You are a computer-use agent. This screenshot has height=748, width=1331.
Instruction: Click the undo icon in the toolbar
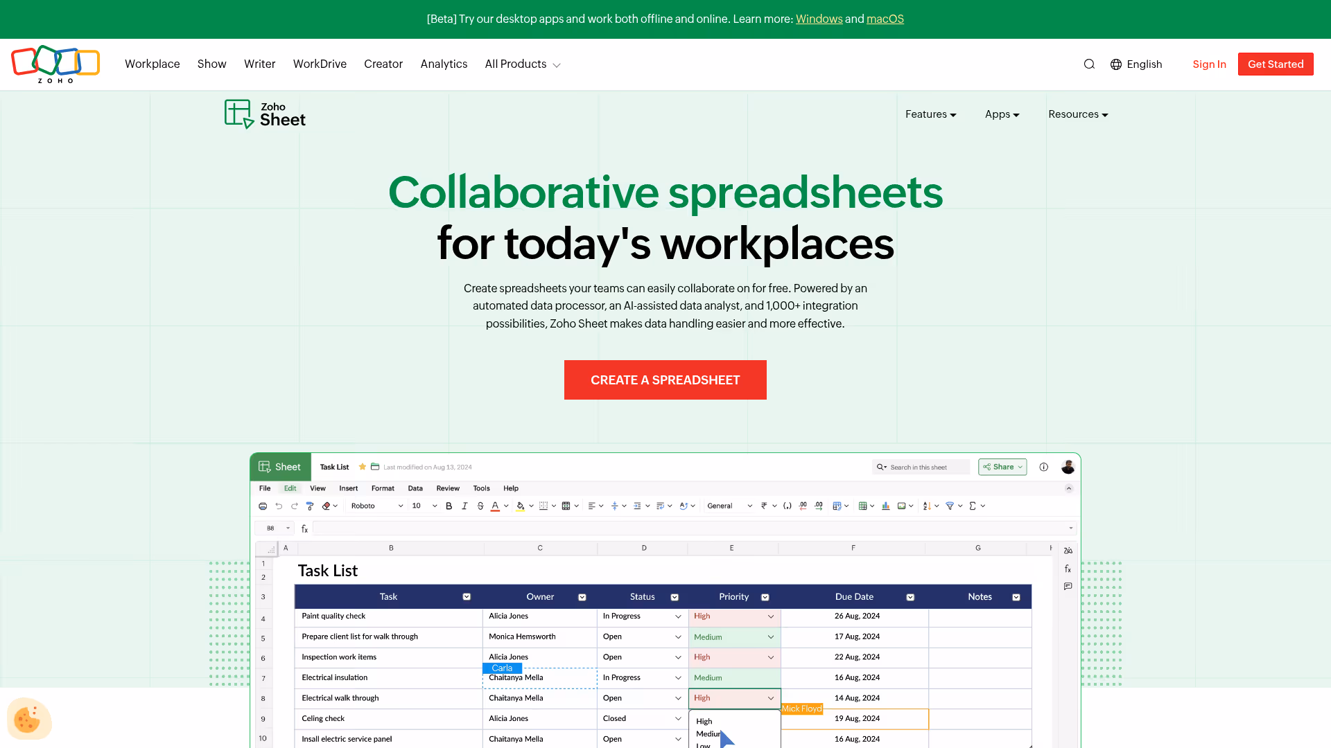tap(279, 506)
